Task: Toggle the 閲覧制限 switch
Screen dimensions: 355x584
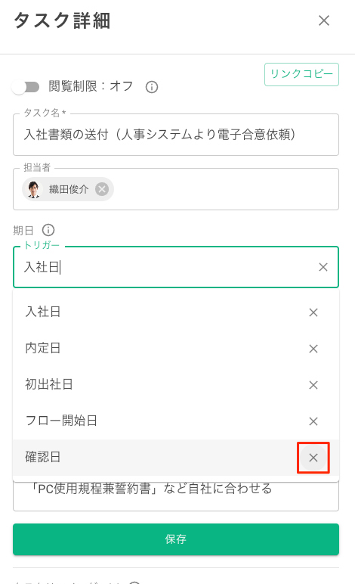Action: point(25,87)
